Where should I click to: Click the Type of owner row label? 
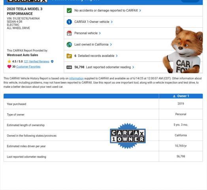tap(15, 114)
